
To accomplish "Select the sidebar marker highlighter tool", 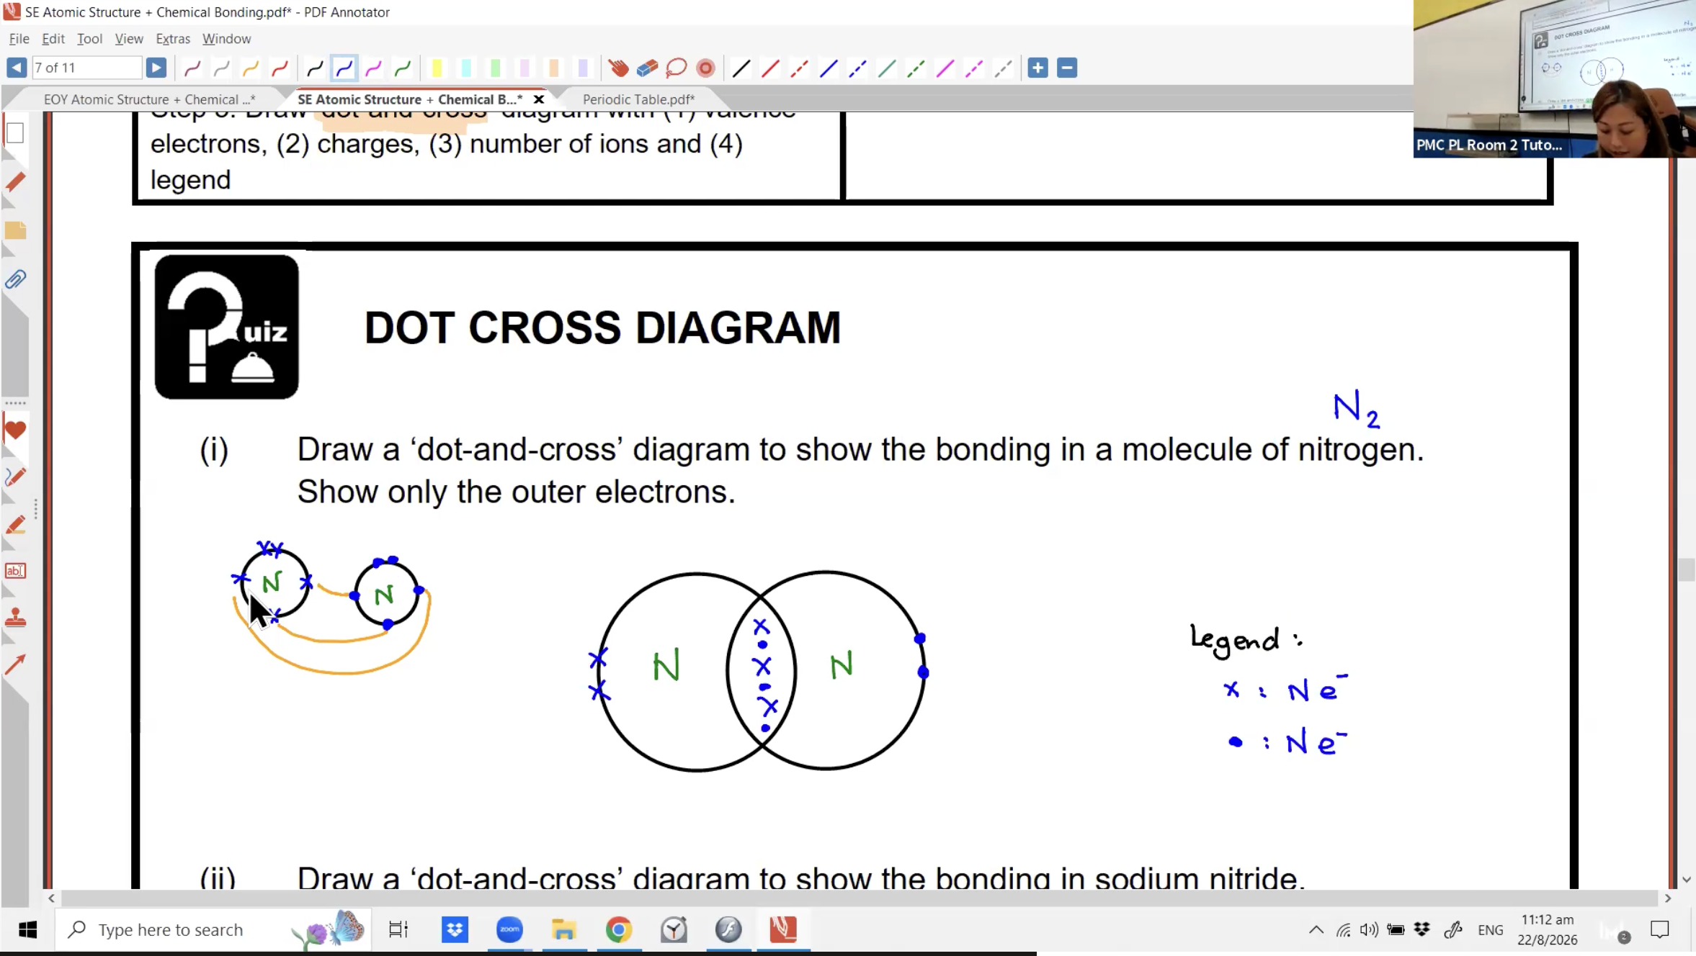I will click(15, 525).
